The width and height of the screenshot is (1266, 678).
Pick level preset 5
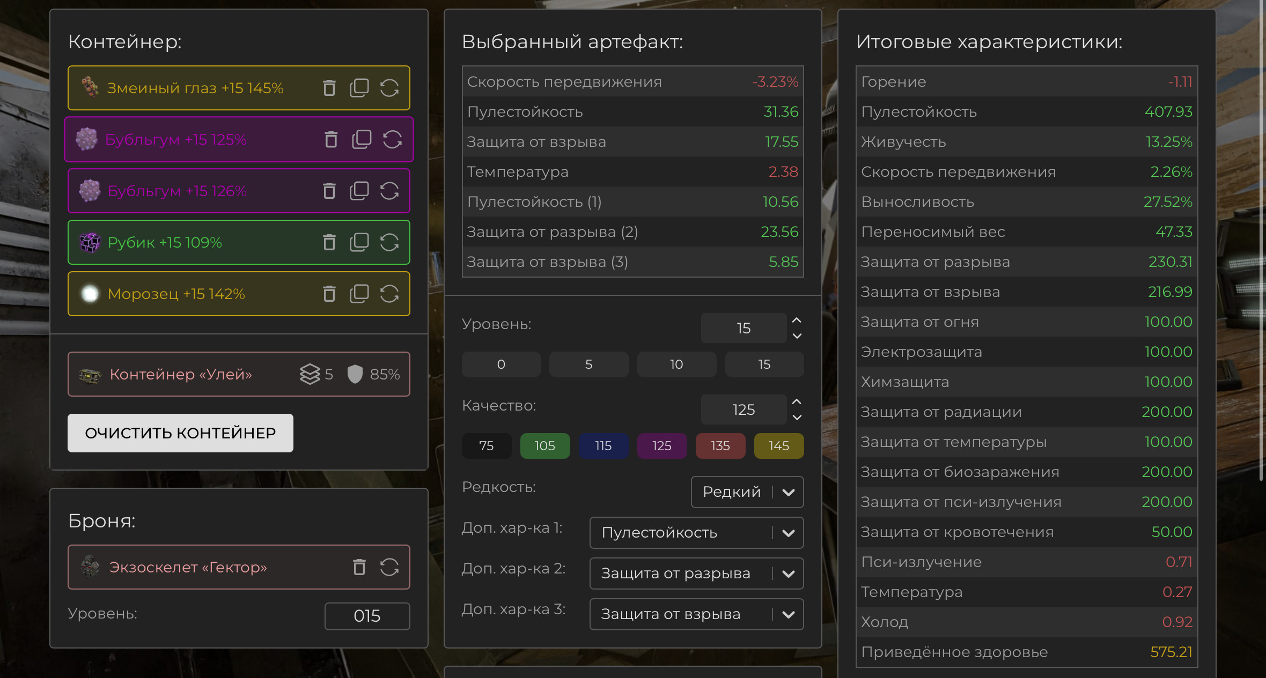pos(588,364)
